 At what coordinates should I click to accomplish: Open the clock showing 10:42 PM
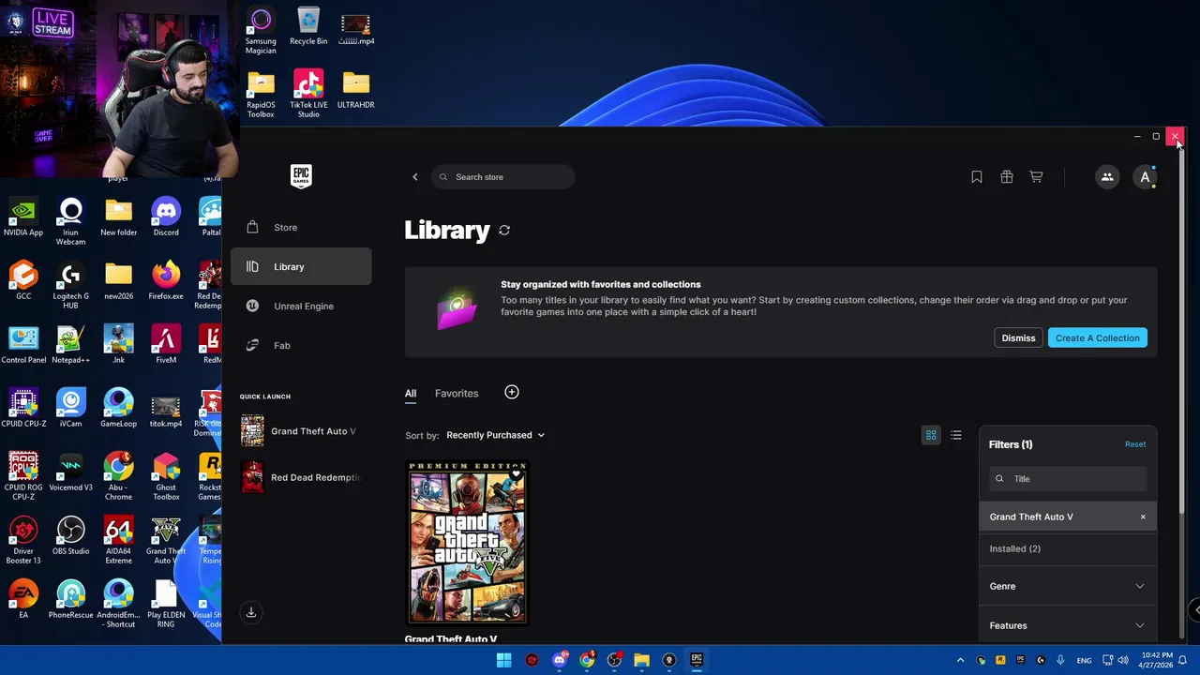coord(1157,660)
